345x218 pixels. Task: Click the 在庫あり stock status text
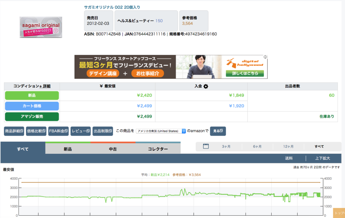tap(327, 117)
